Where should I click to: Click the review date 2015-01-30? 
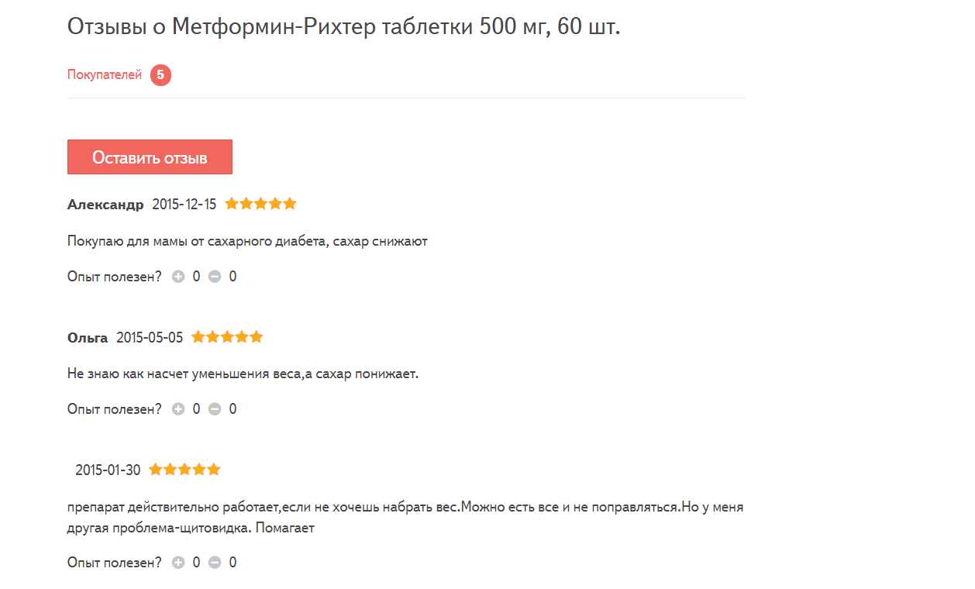108,470
